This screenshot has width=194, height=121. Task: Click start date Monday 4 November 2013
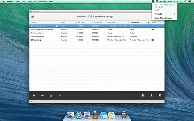tap(117, 40)
